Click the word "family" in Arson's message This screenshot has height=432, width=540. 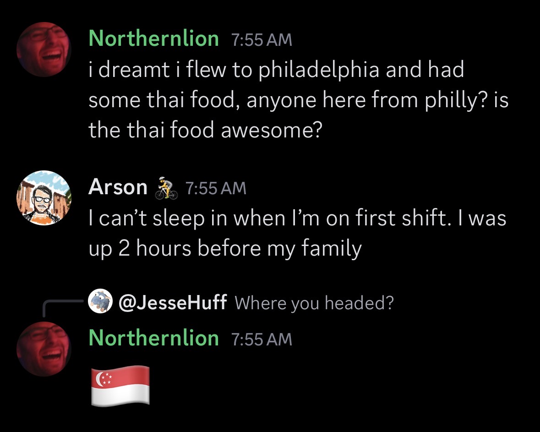[331, 248]
